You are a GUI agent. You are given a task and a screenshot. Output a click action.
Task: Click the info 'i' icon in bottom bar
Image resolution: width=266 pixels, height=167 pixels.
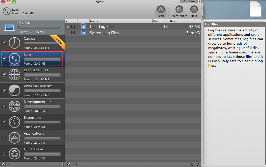coord(198,164)
